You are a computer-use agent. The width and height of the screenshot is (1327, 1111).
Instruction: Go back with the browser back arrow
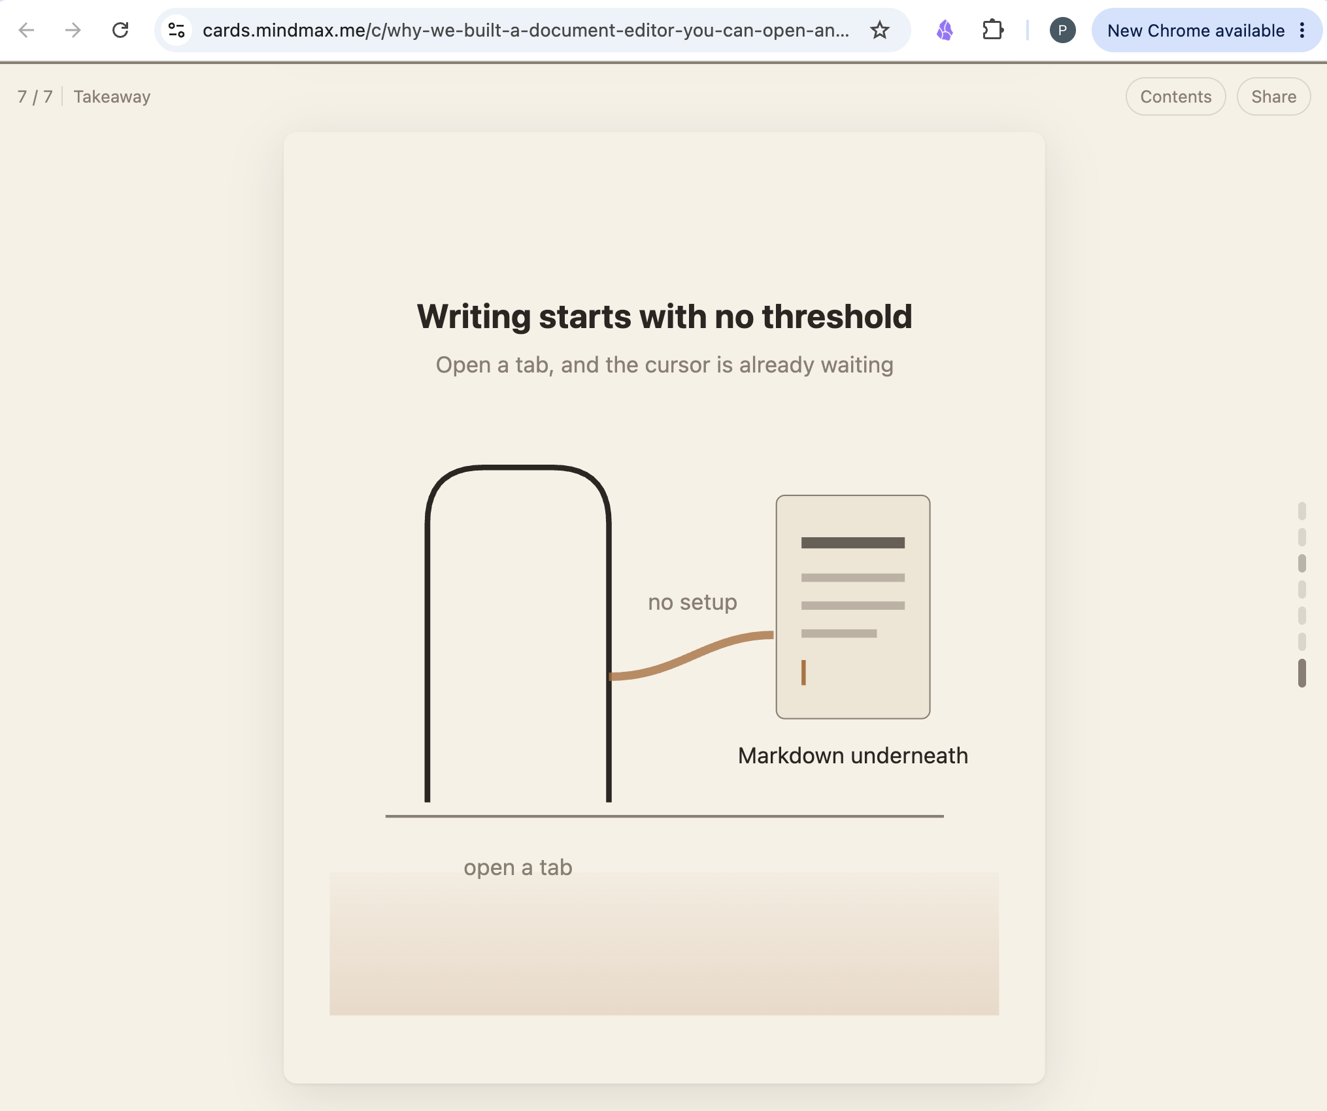(x=26, y=30)
